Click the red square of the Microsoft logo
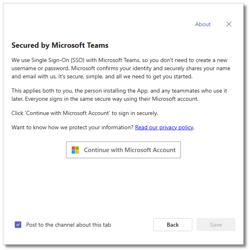 (x=73, y=148)
